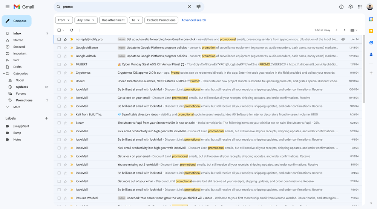Open the Updates category
The width and height of the screenshot is (377, 209).
coord(22,87)
